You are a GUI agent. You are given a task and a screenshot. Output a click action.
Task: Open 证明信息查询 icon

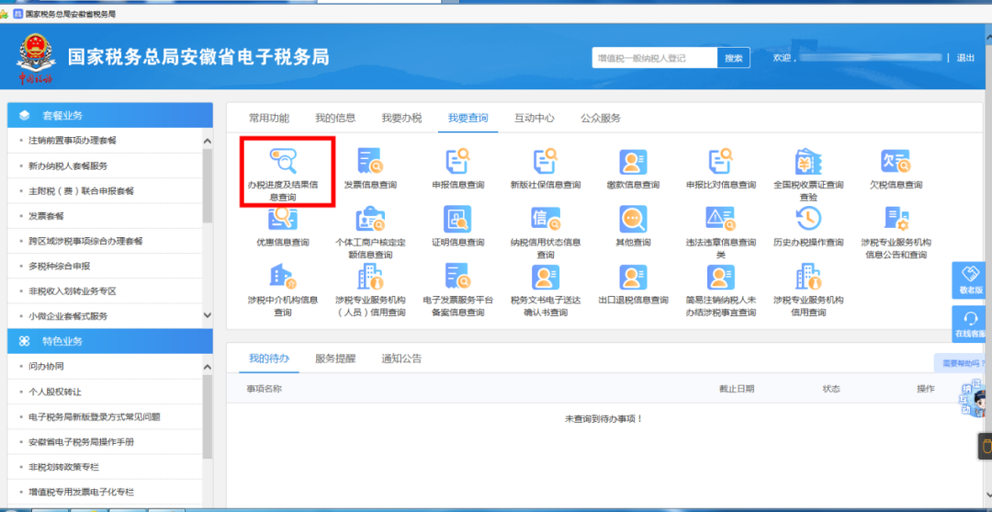pyautogui.click(x=457, y=219)
